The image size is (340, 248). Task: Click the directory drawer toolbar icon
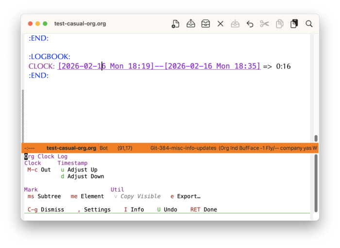point(205,24)
